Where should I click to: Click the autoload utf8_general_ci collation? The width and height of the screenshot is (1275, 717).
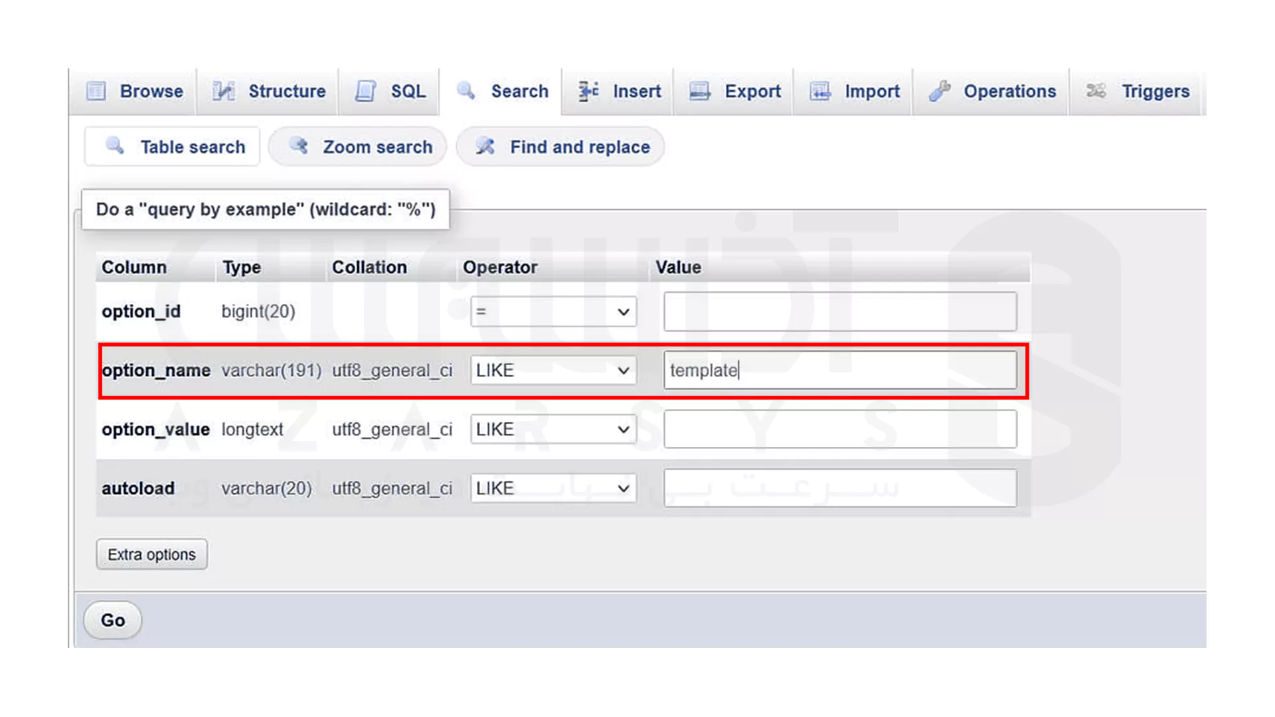pyautogui.click(x=392, y=489)
